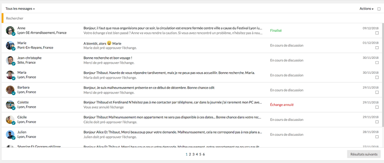Screen dimensions: 384x163
Task: Expand the Tous les messages filter
Action: click(x=20, y=9)
